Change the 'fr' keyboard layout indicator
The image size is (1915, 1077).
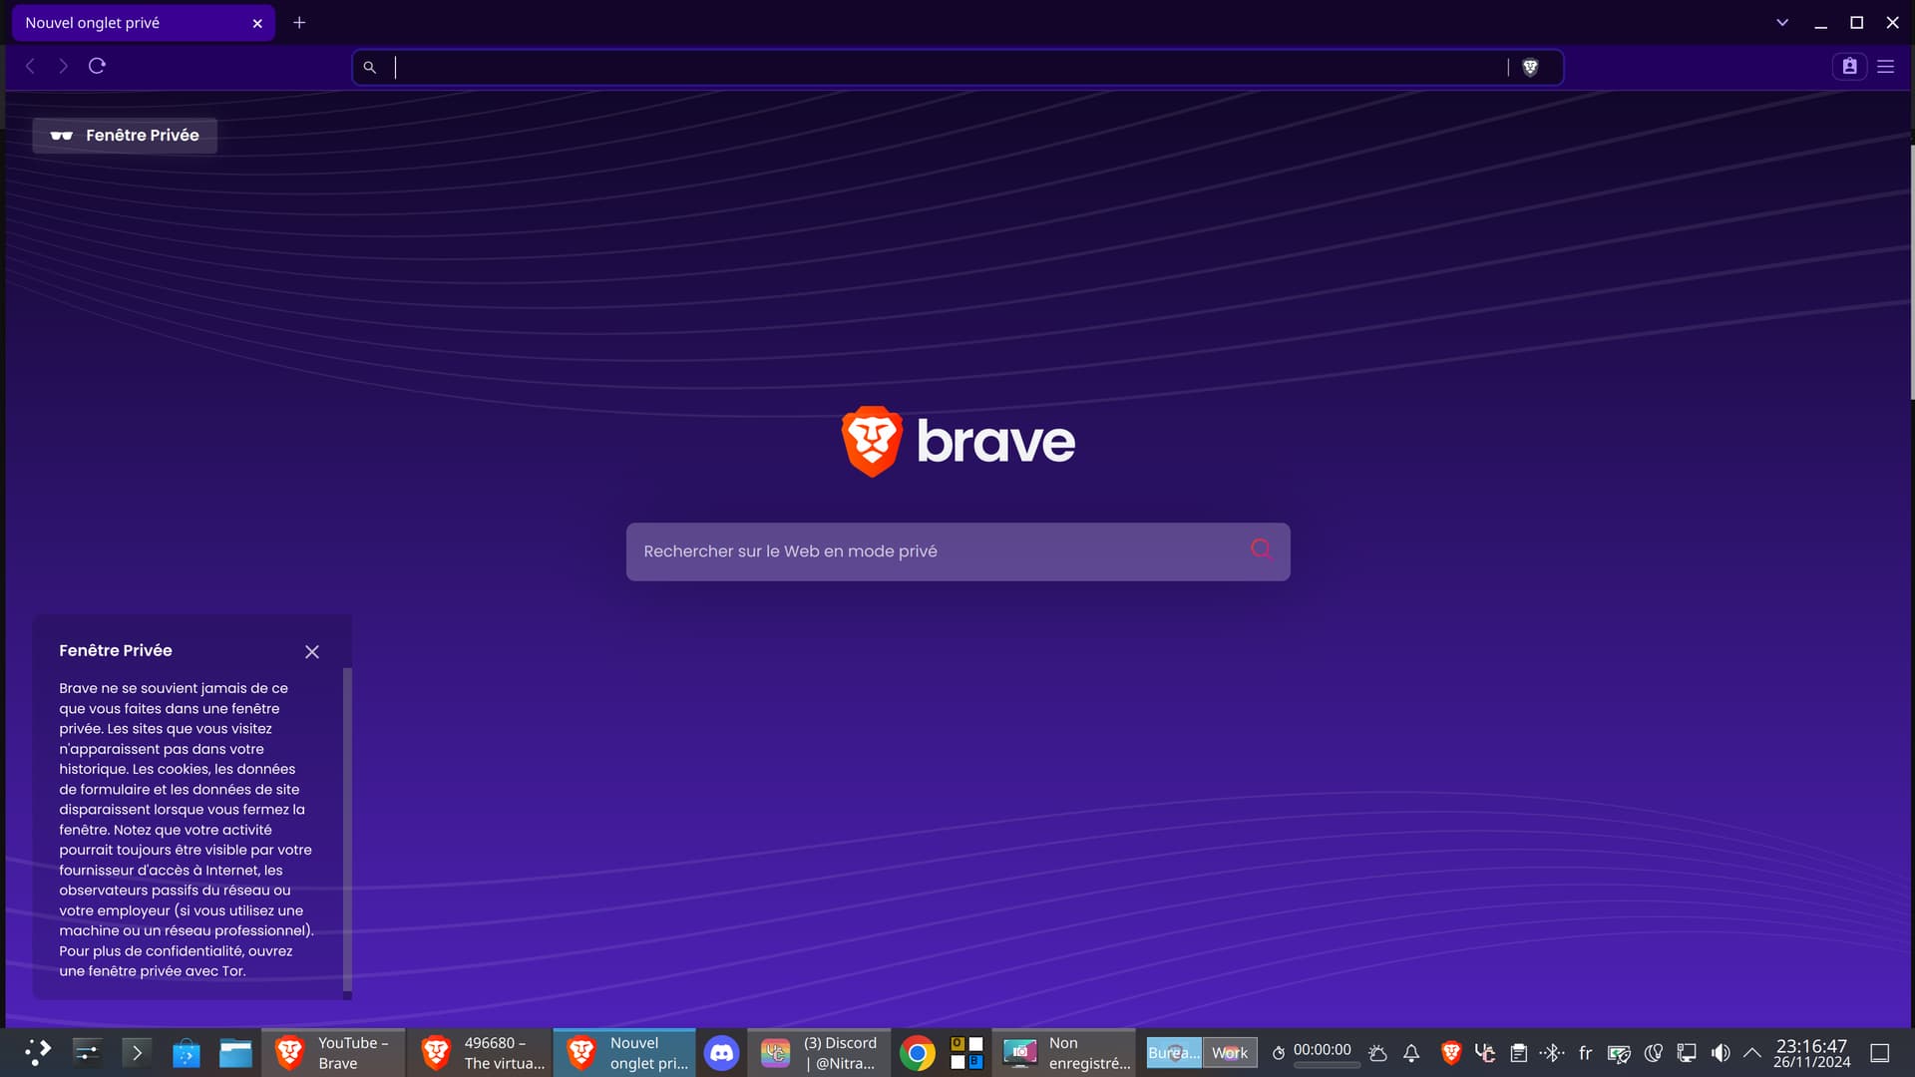pos(1586,1052)
